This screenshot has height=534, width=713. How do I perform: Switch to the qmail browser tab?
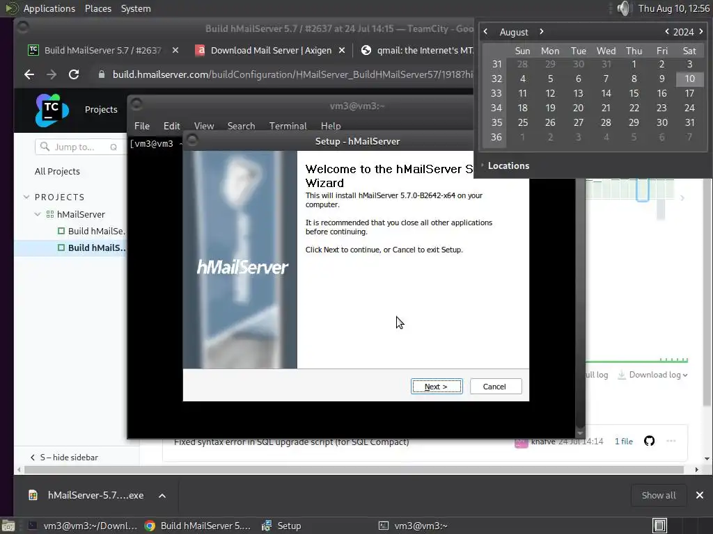[417, 50]
